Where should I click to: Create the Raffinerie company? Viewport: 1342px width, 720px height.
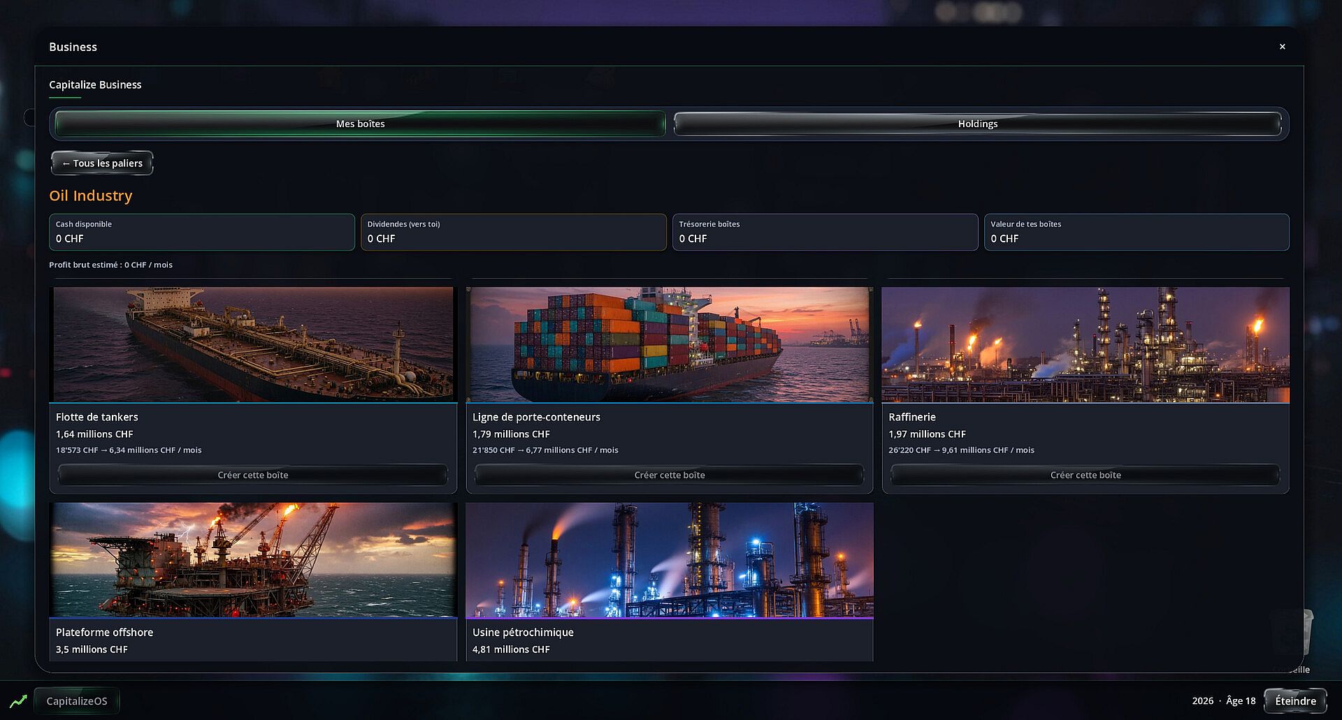point(1085,475)
